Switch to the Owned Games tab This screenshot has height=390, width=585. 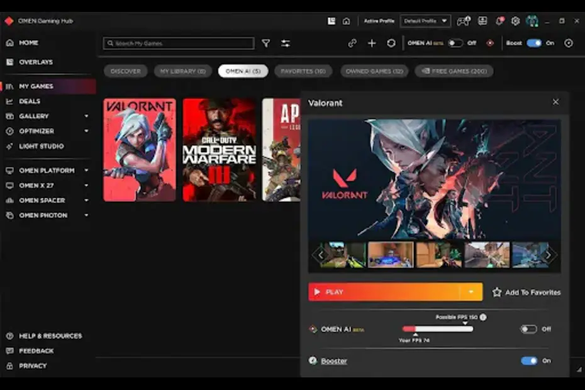pos(374,71)
